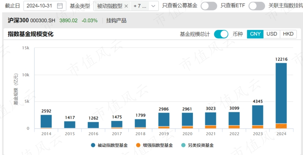The height and width of the screenshot is (155, 303).
Task: Click the index value 3890.02
Action: point(68,21)
